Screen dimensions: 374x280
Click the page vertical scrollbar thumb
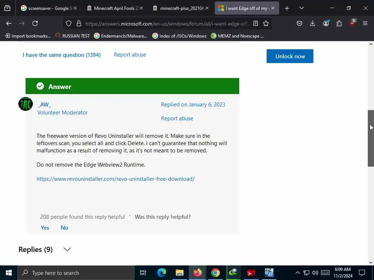pos(371,138)
